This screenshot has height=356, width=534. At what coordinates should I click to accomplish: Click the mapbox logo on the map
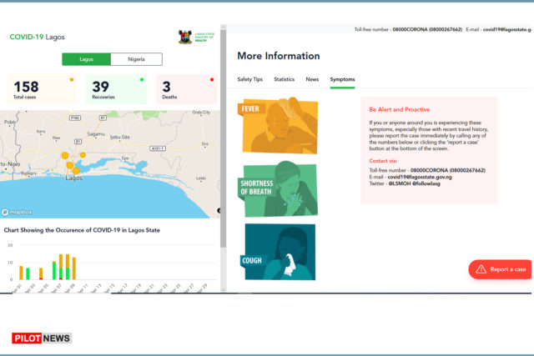pos(18,213)
